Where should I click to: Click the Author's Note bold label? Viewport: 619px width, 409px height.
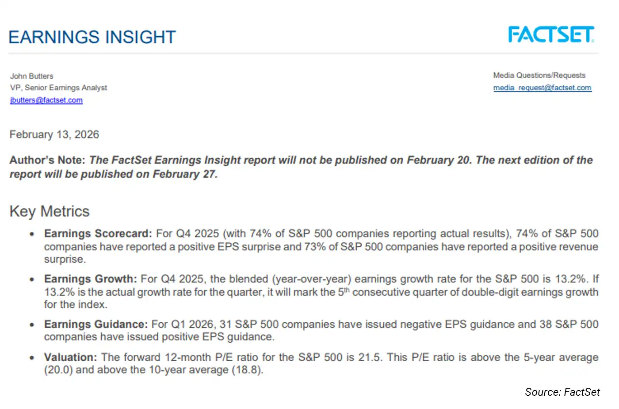(47, 160)
